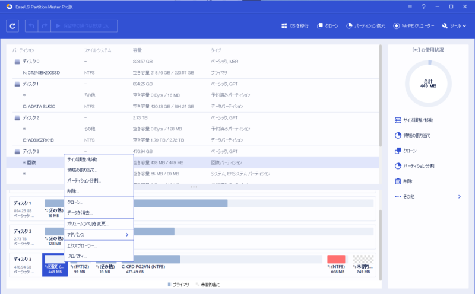
Task: Select 削除... in context menu
Action: (x=99, y=191)
